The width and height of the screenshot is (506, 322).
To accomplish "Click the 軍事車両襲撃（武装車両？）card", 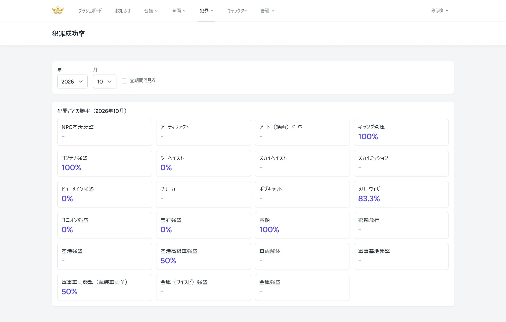I will point(105,287).
